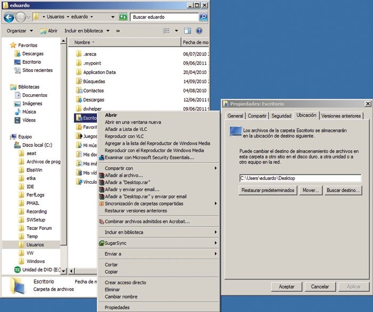Click the Disco local (C:) drive icon
The width and height of the screenshot is (373, 312).
pyautogui.click(x=18, y=145)
